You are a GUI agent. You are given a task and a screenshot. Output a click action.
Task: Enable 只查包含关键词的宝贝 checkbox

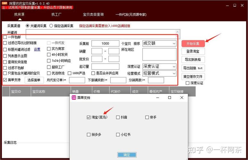click(x=5, y=73)
